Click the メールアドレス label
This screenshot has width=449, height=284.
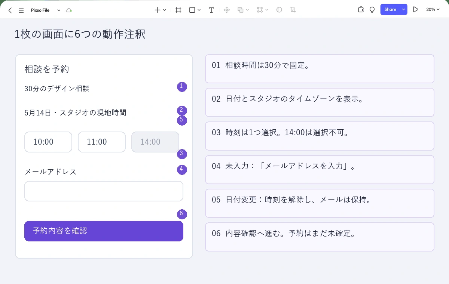[51, 172]
